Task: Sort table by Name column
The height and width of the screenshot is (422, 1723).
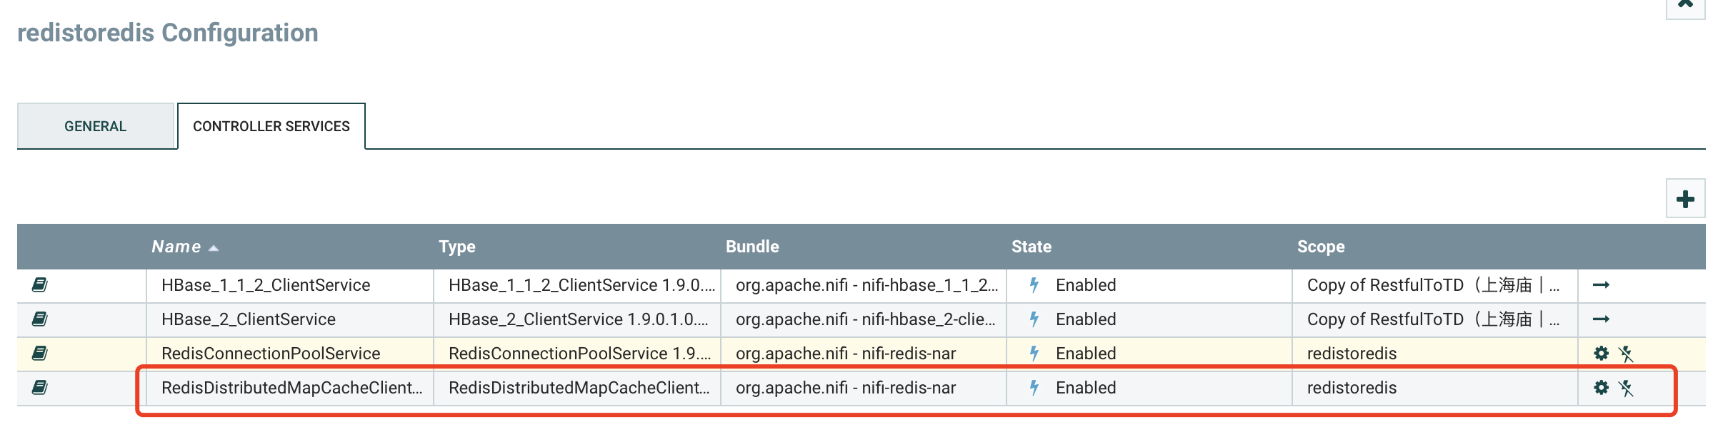Action: point(176,247)
